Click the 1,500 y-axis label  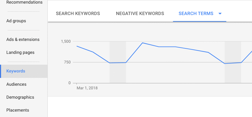pos(66,42)
